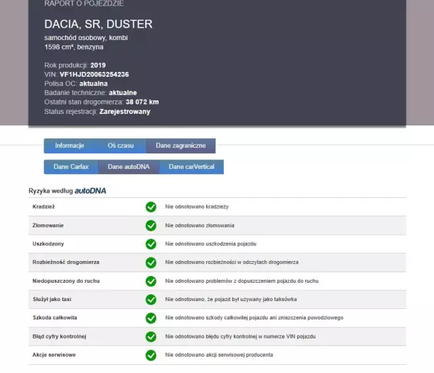Open the Informacje tab
Screen dimensions: 434x373
(x=69, y=146)
